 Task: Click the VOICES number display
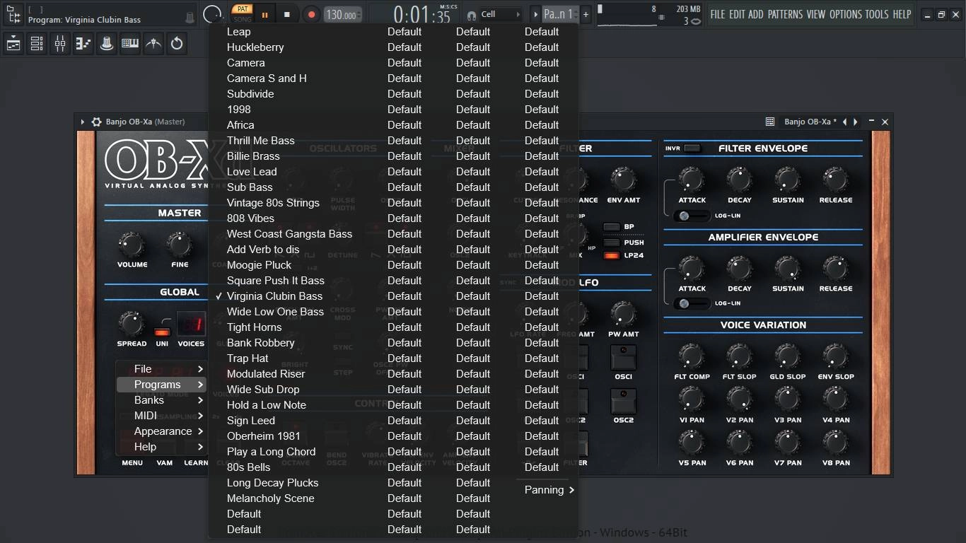pos(191,325)
